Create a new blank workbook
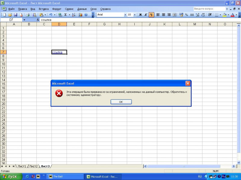The width and height of the screenshot is (241, 180). pyautogui.click(x=5, y=15)
